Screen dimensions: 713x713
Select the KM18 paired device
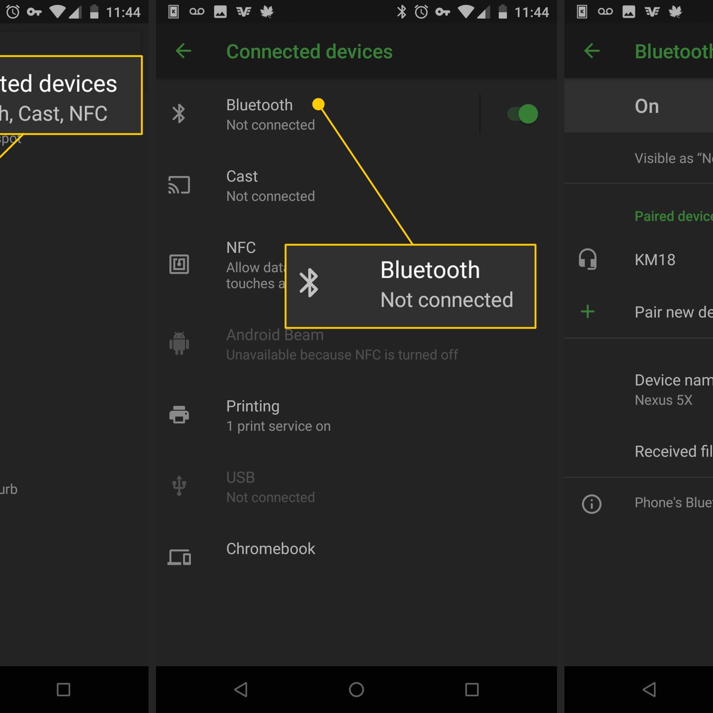pos(655,260)
